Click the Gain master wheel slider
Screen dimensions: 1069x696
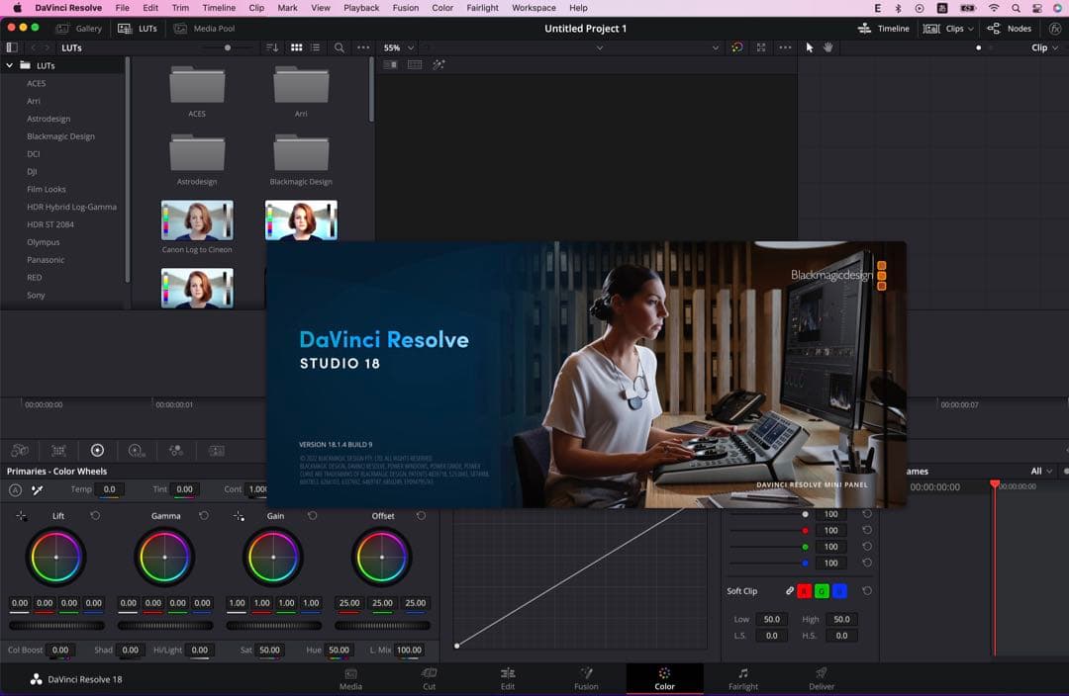(x=273, y=626)
